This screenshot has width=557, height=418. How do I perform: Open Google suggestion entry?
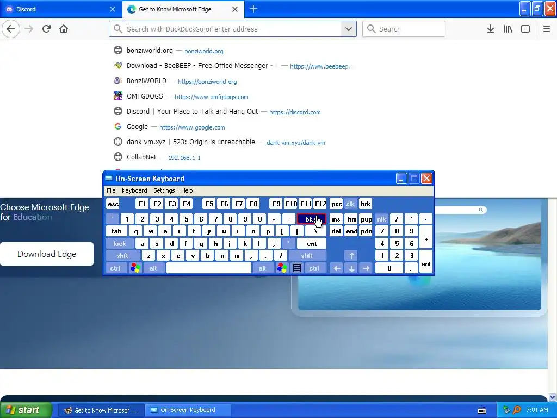point(233,127)
